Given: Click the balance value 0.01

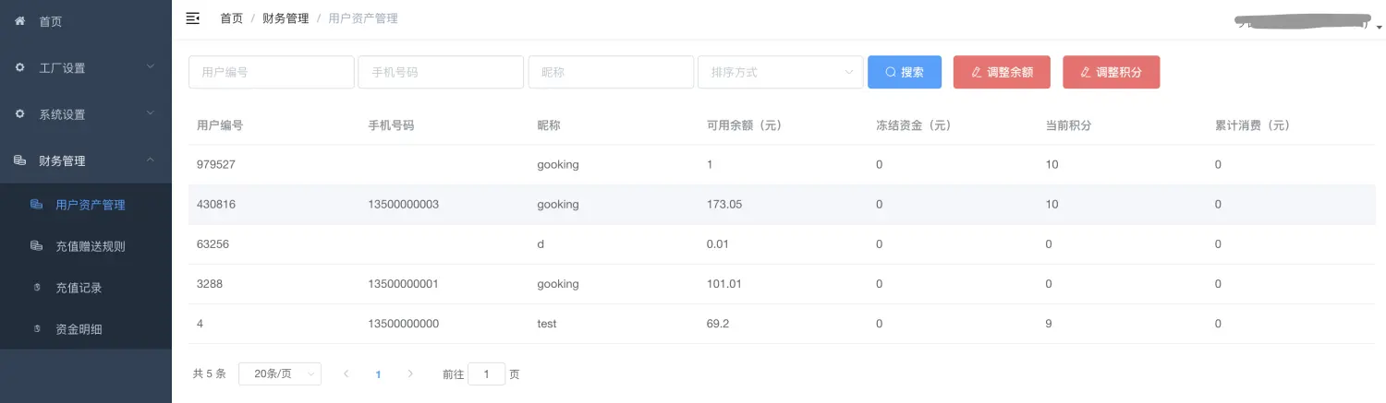Looking at the screenshot, I should [718, 244].
